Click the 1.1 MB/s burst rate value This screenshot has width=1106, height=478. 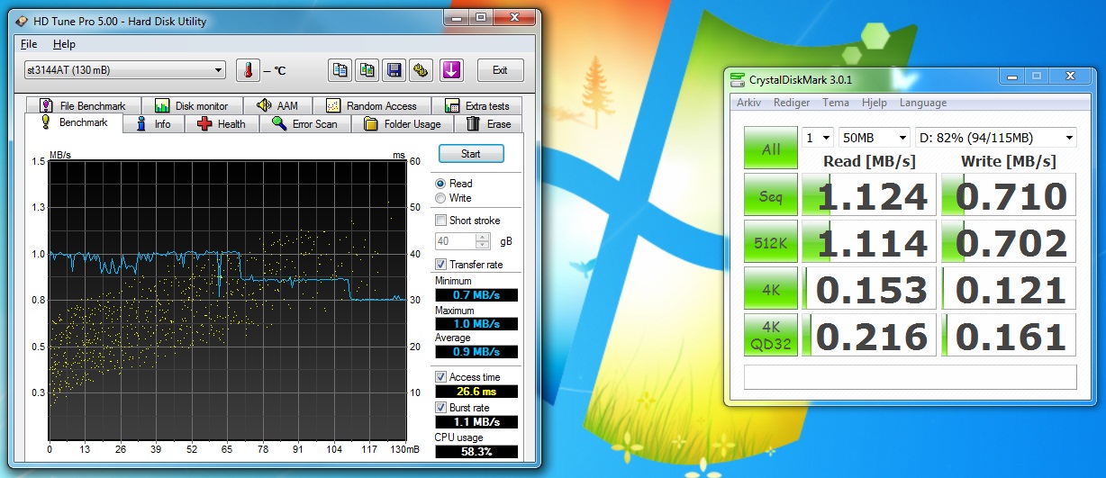click(x=476, y=422)
